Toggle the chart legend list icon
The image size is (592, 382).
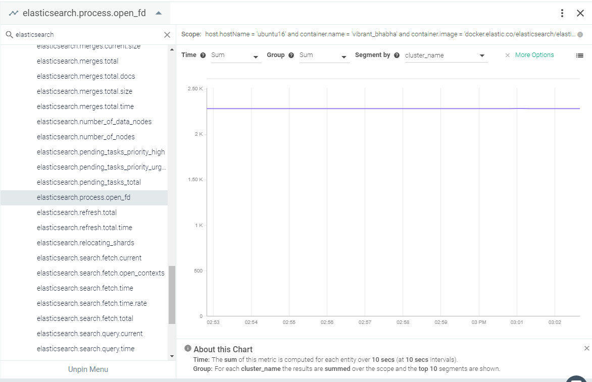point(579,56)
